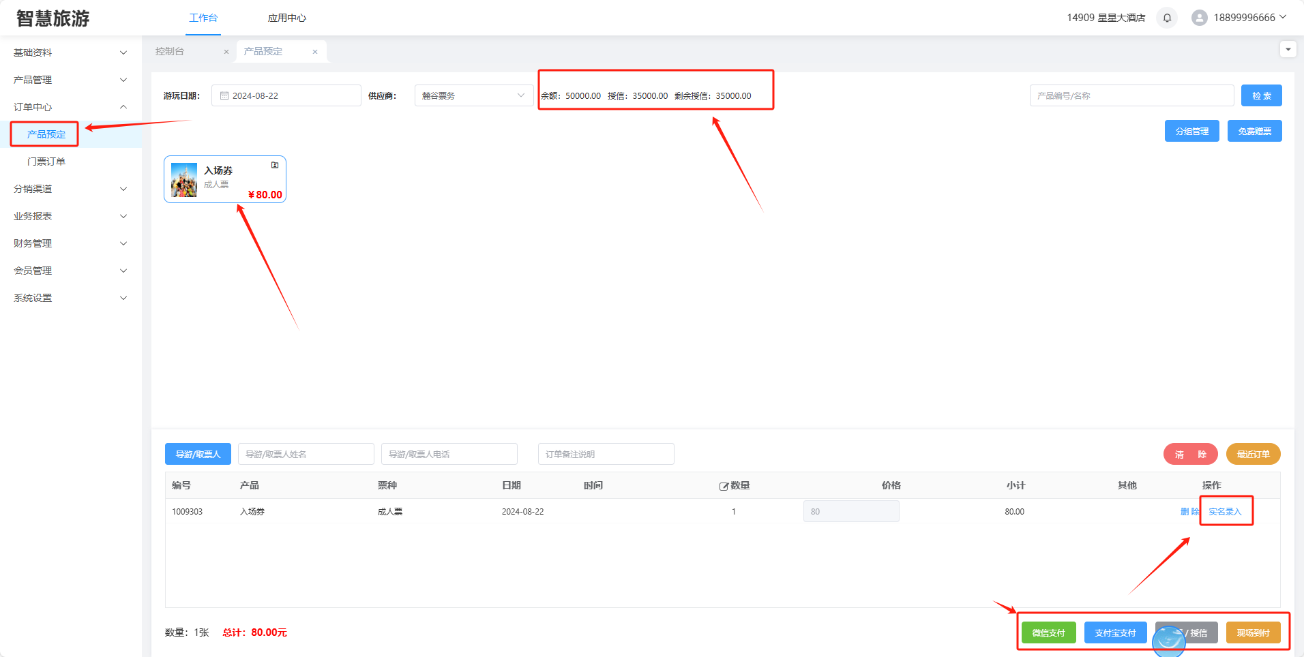Viewport: 1304px width, 657px height.
Task: Close the 产品预定 tab
Action: (315, 52)
